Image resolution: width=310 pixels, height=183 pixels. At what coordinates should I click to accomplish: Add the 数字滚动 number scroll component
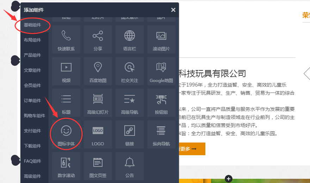click(66, 166)
